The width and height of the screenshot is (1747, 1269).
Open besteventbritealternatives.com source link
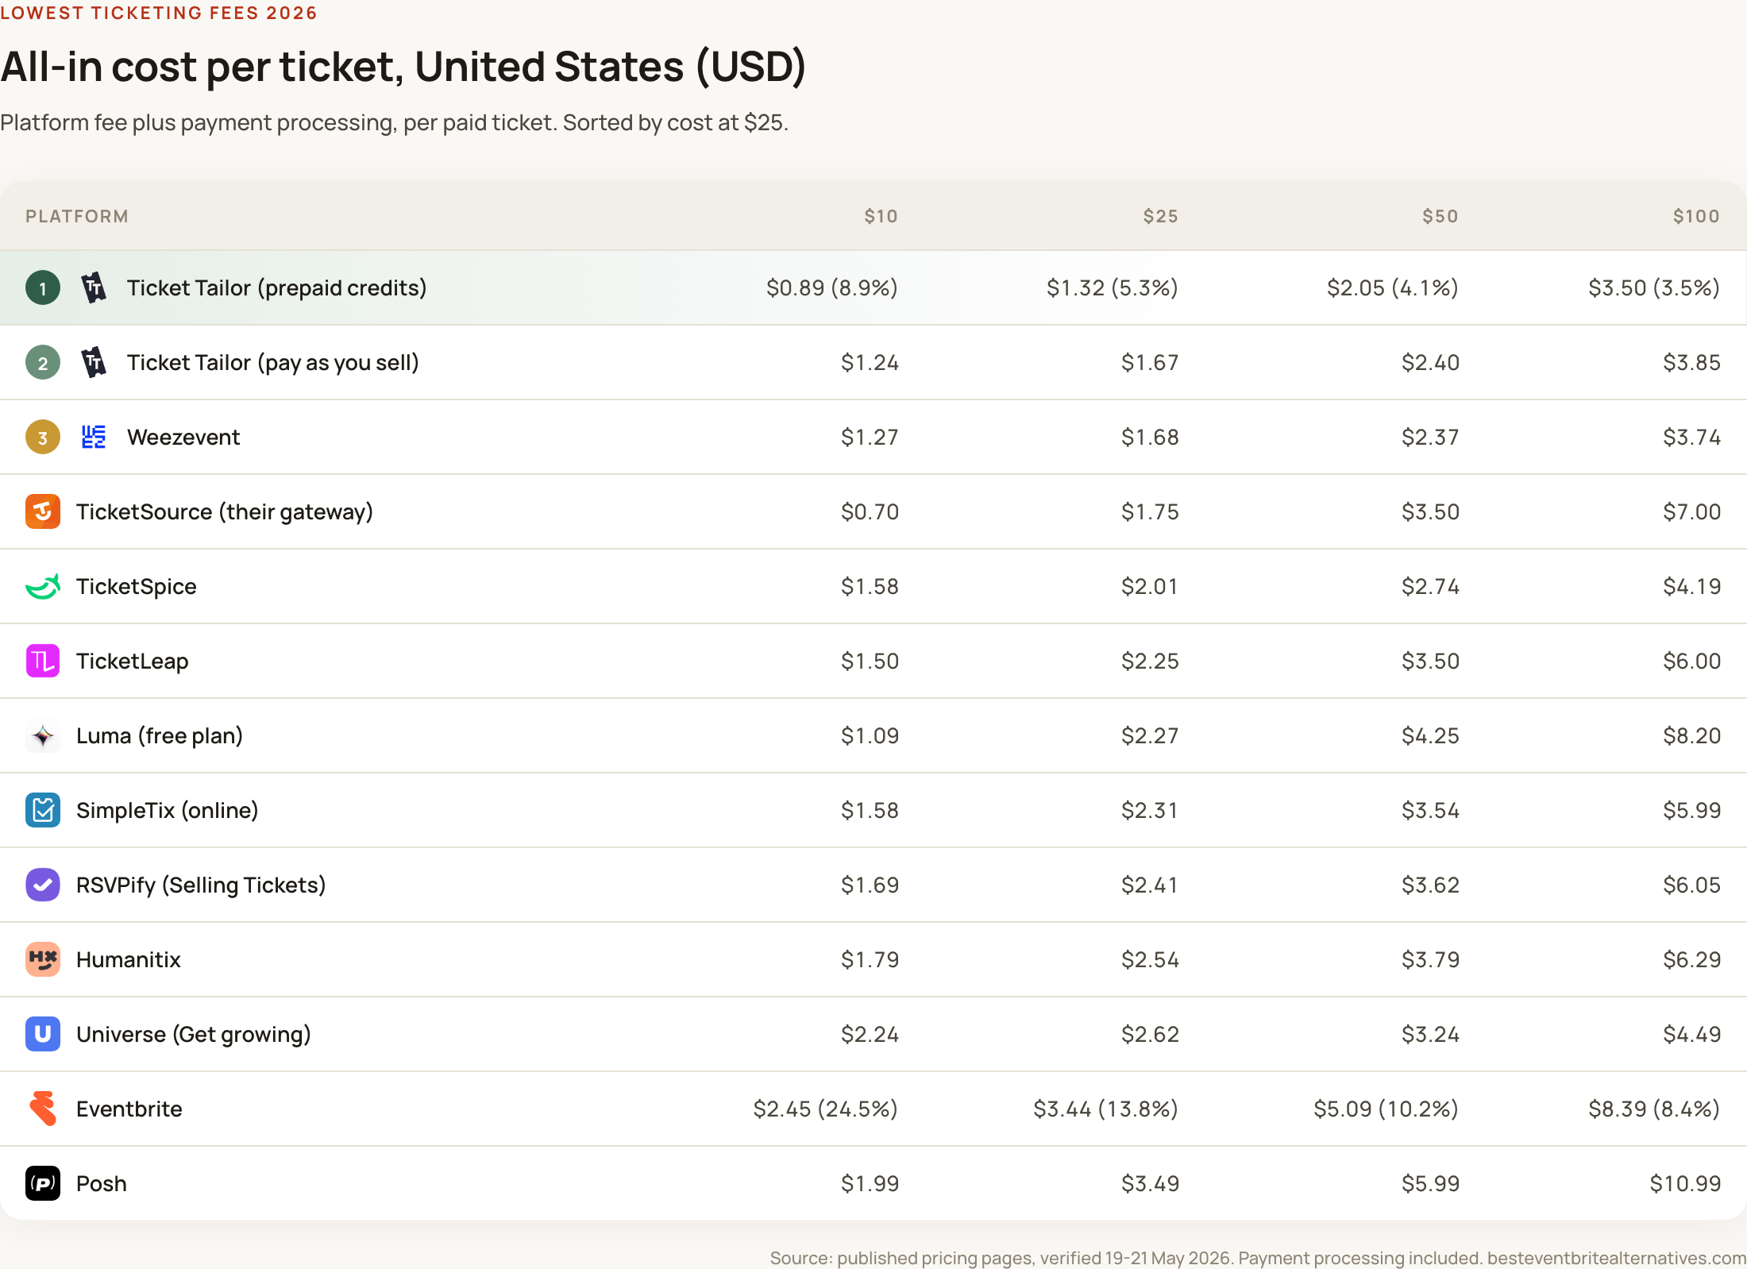(x=1616, y=1258)
